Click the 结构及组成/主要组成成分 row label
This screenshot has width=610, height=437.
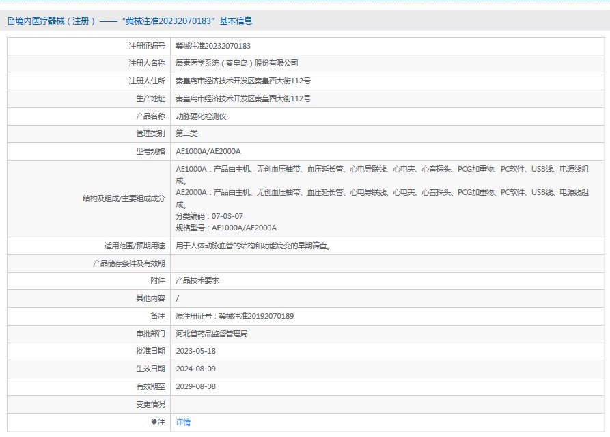pyautogui.click(x=123, y=198)
